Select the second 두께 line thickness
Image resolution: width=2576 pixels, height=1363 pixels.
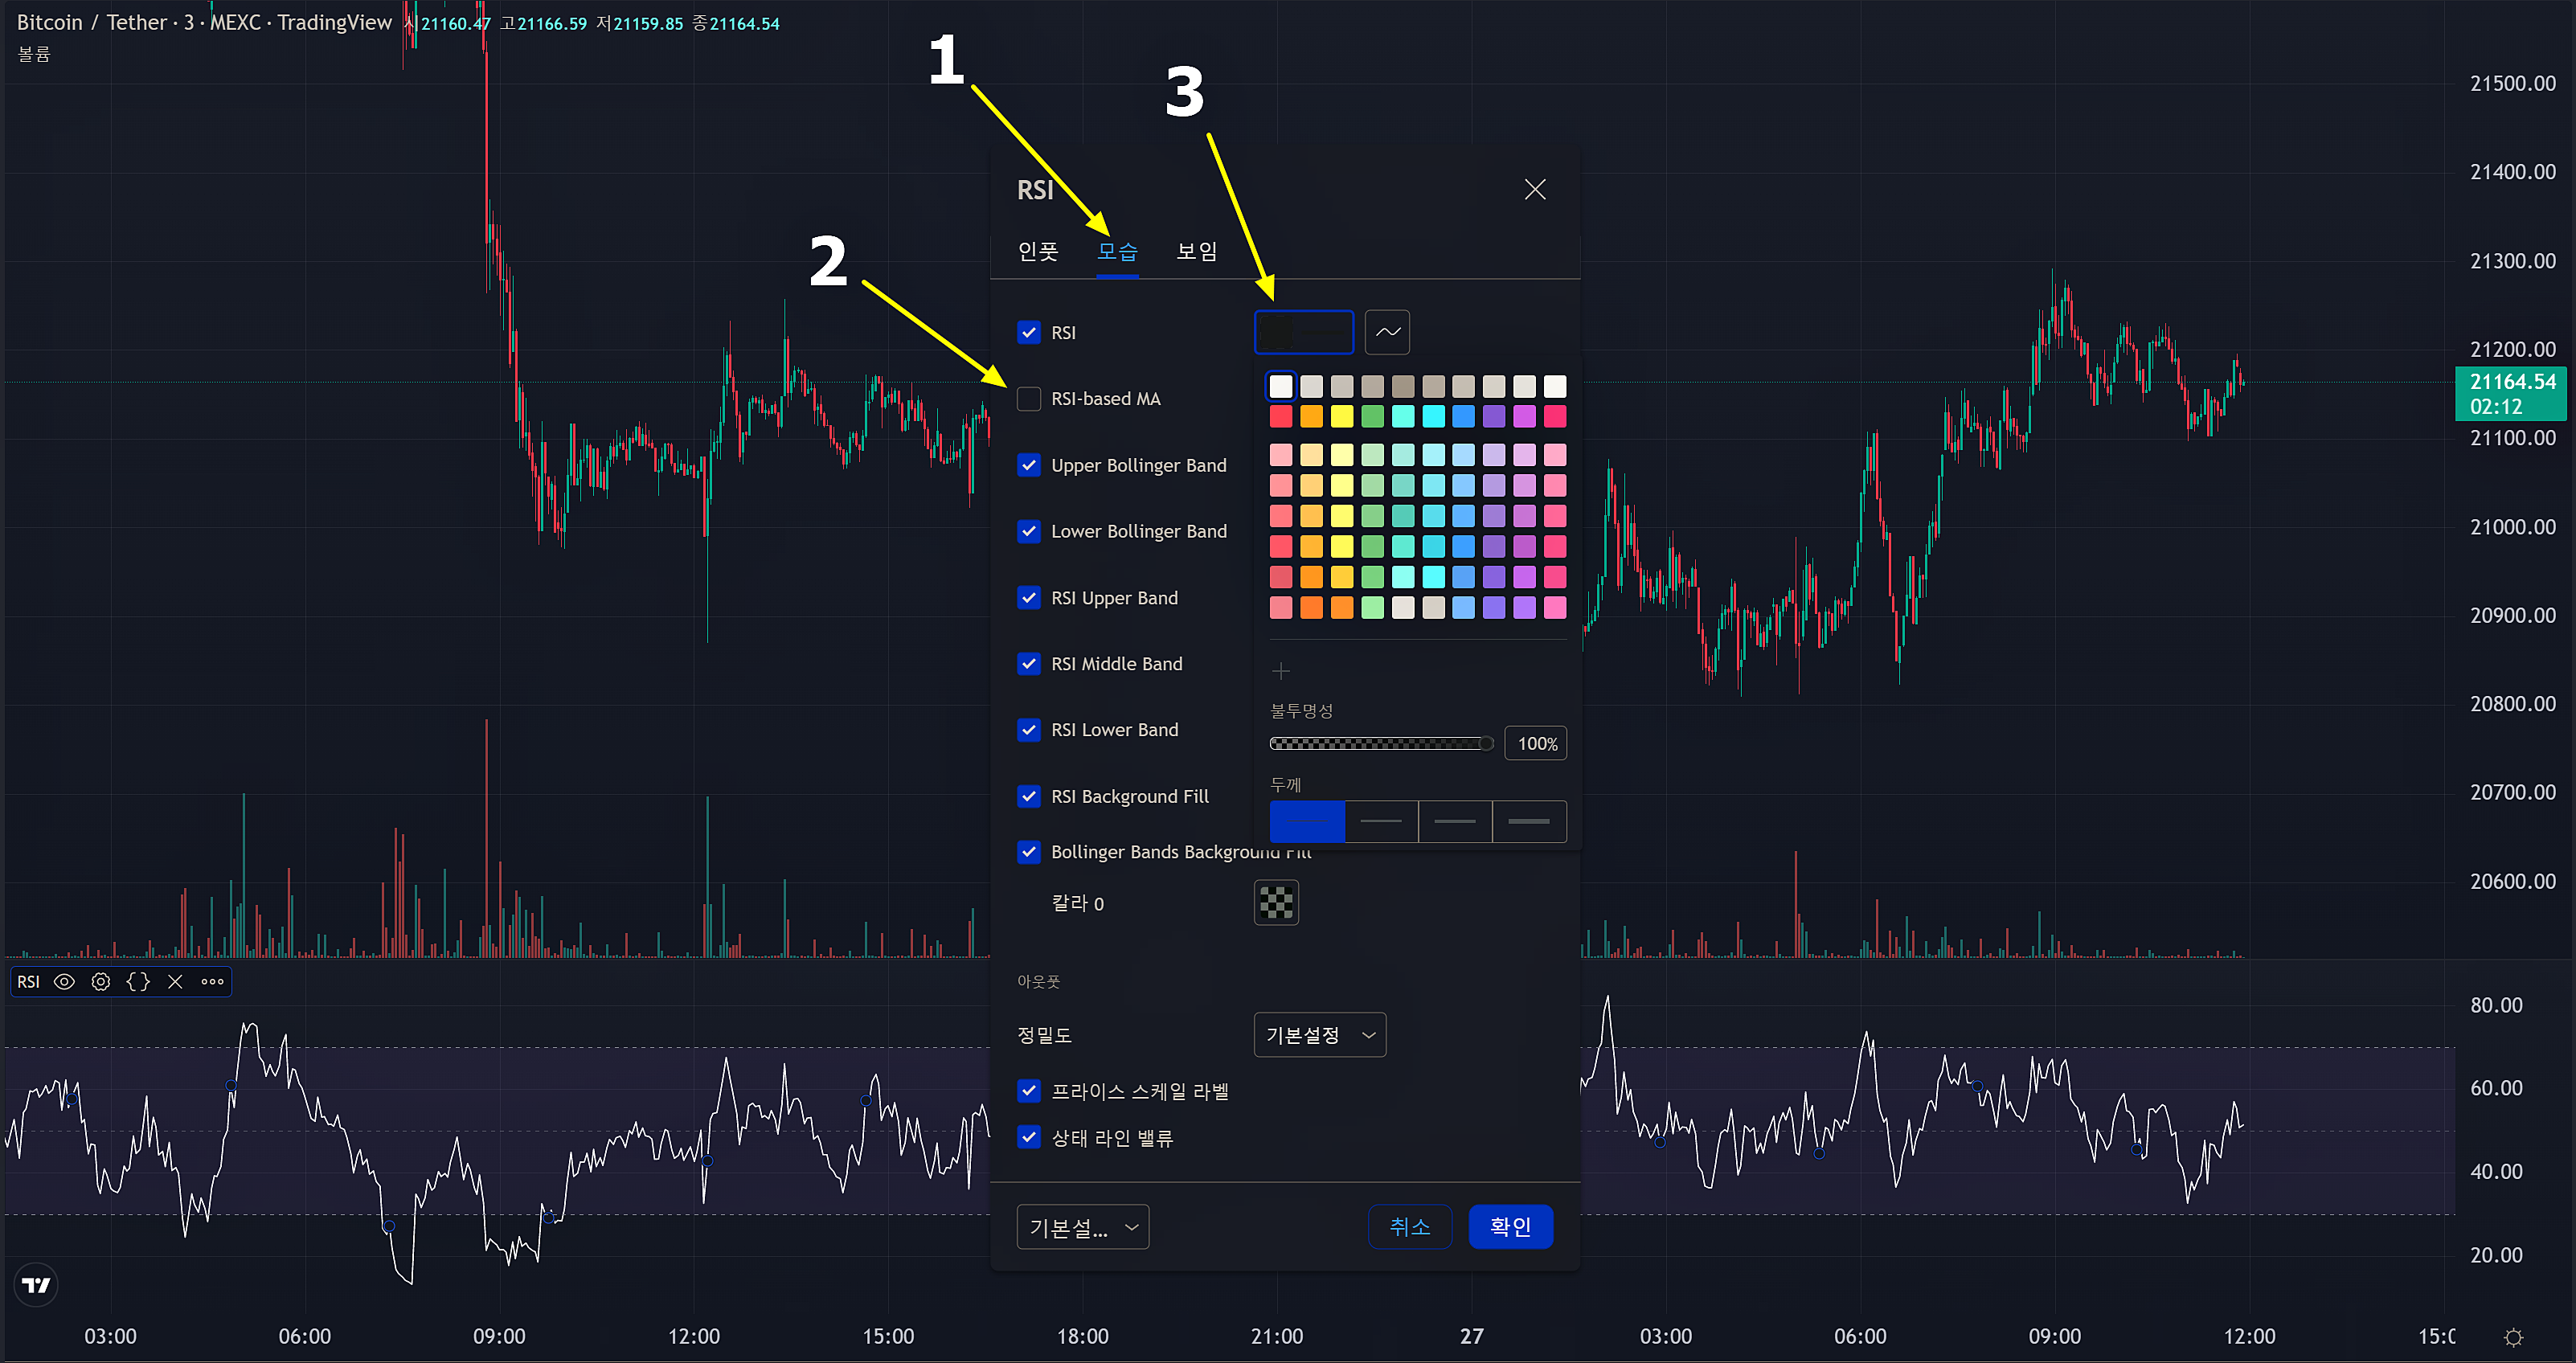1381,821
